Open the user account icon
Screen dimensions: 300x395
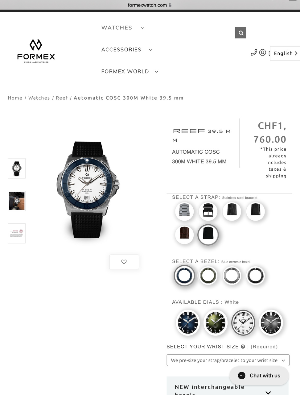point(262,52)
